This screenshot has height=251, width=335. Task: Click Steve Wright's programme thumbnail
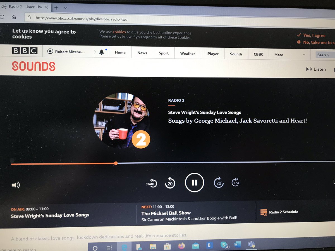point(121,120)
